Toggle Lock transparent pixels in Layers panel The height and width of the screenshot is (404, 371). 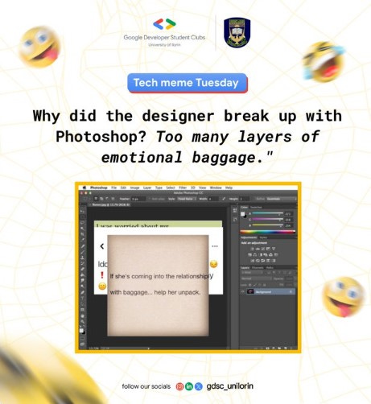[250, 285]
